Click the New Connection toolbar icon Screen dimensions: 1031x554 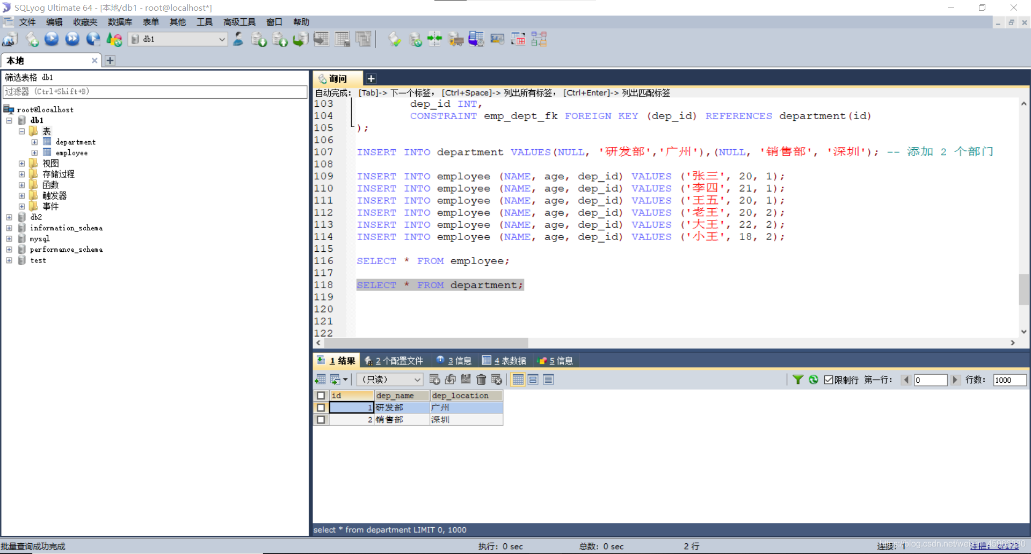[x=10, y=39]
